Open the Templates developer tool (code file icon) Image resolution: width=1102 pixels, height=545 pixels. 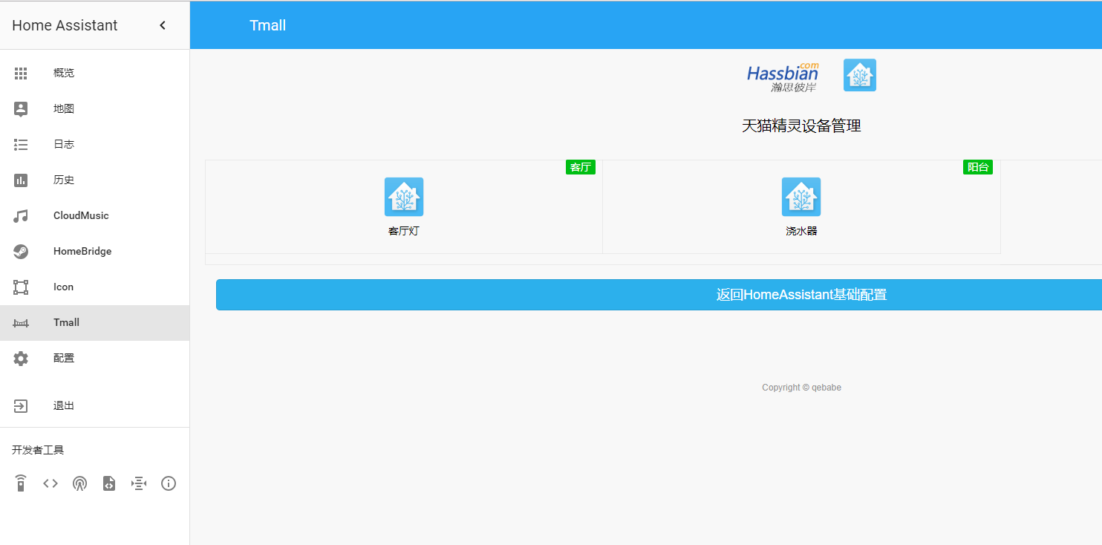(x=109, y=483)
